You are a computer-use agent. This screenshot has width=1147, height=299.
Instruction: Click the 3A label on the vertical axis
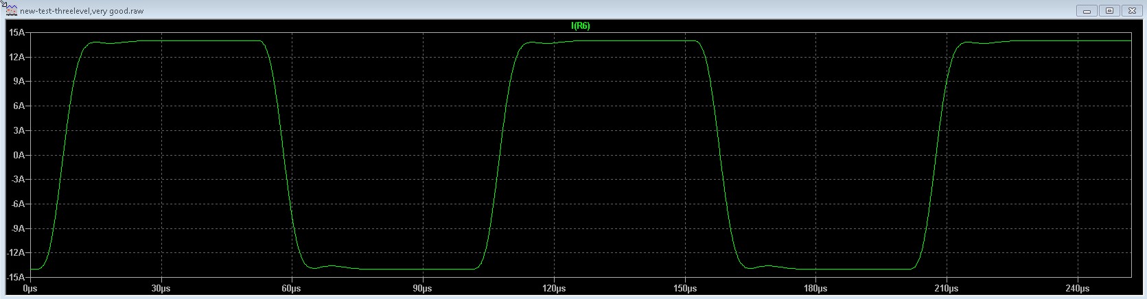[x=19, y=130]
